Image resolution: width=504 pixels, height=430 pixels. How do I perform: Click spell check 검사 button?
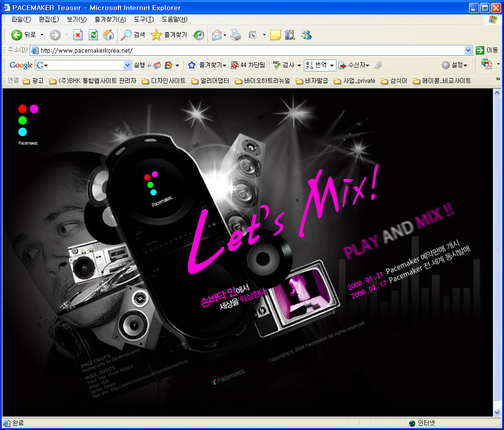(x=284, y=65)
